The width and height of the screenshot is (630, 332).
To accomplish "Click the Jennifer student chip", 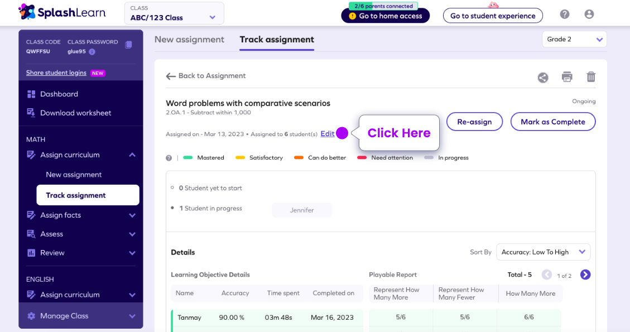I will [302, 210].
